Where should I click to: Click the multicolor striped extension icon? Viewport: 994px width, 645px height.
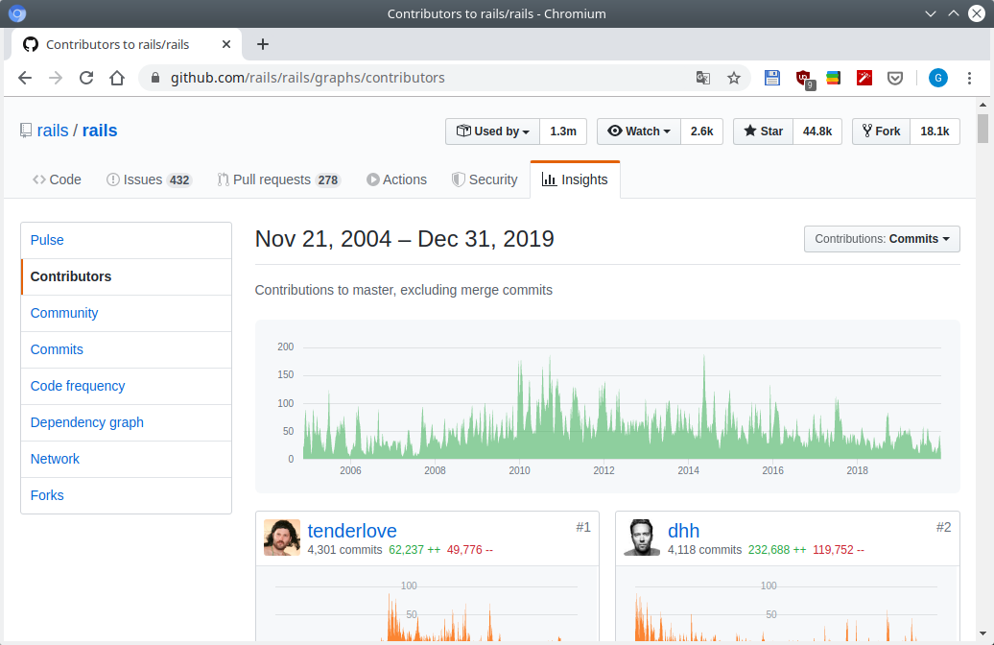pyautogui.click(x=834, y=78)
